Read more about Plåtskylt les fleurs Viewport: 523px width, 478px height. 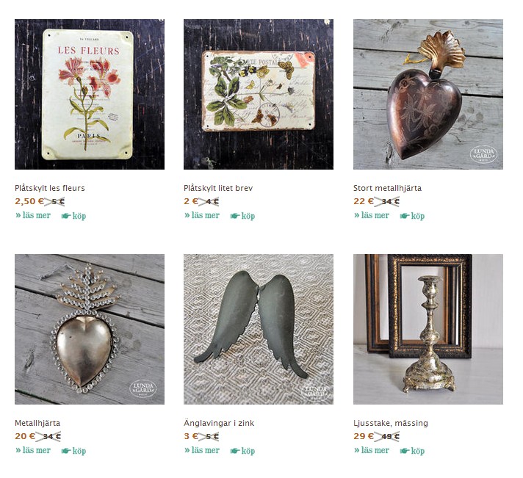click(33, 215)
